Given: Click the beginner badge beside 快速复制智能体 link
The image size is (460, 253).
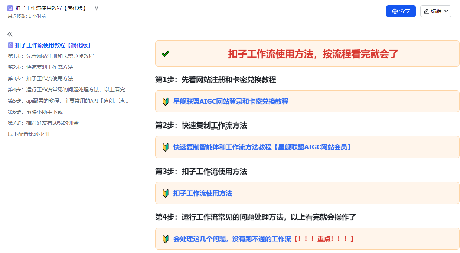Looking at the screenshot, I should (165, 147).
